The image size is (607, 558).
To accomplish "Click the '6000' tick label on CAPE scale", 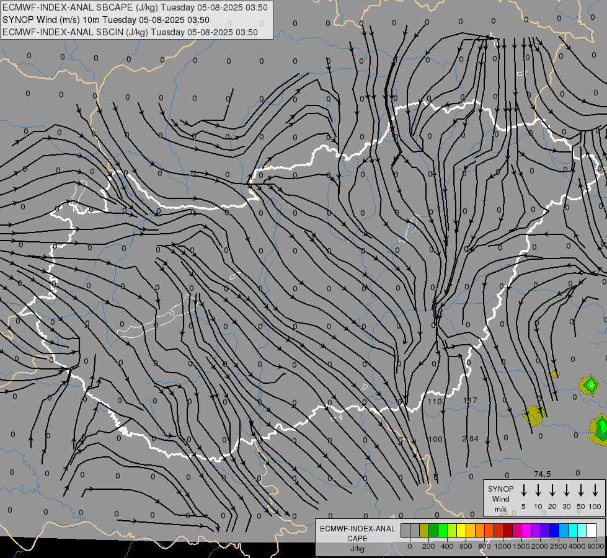I will (x=595, y=546).
